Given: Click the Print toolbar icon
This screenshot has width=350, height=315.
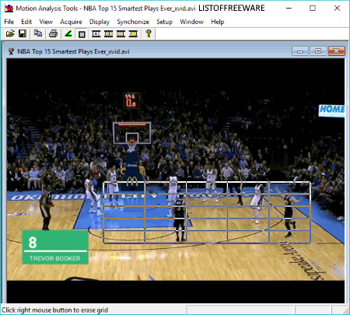Looking at the screenshot, I should [53, 33].
